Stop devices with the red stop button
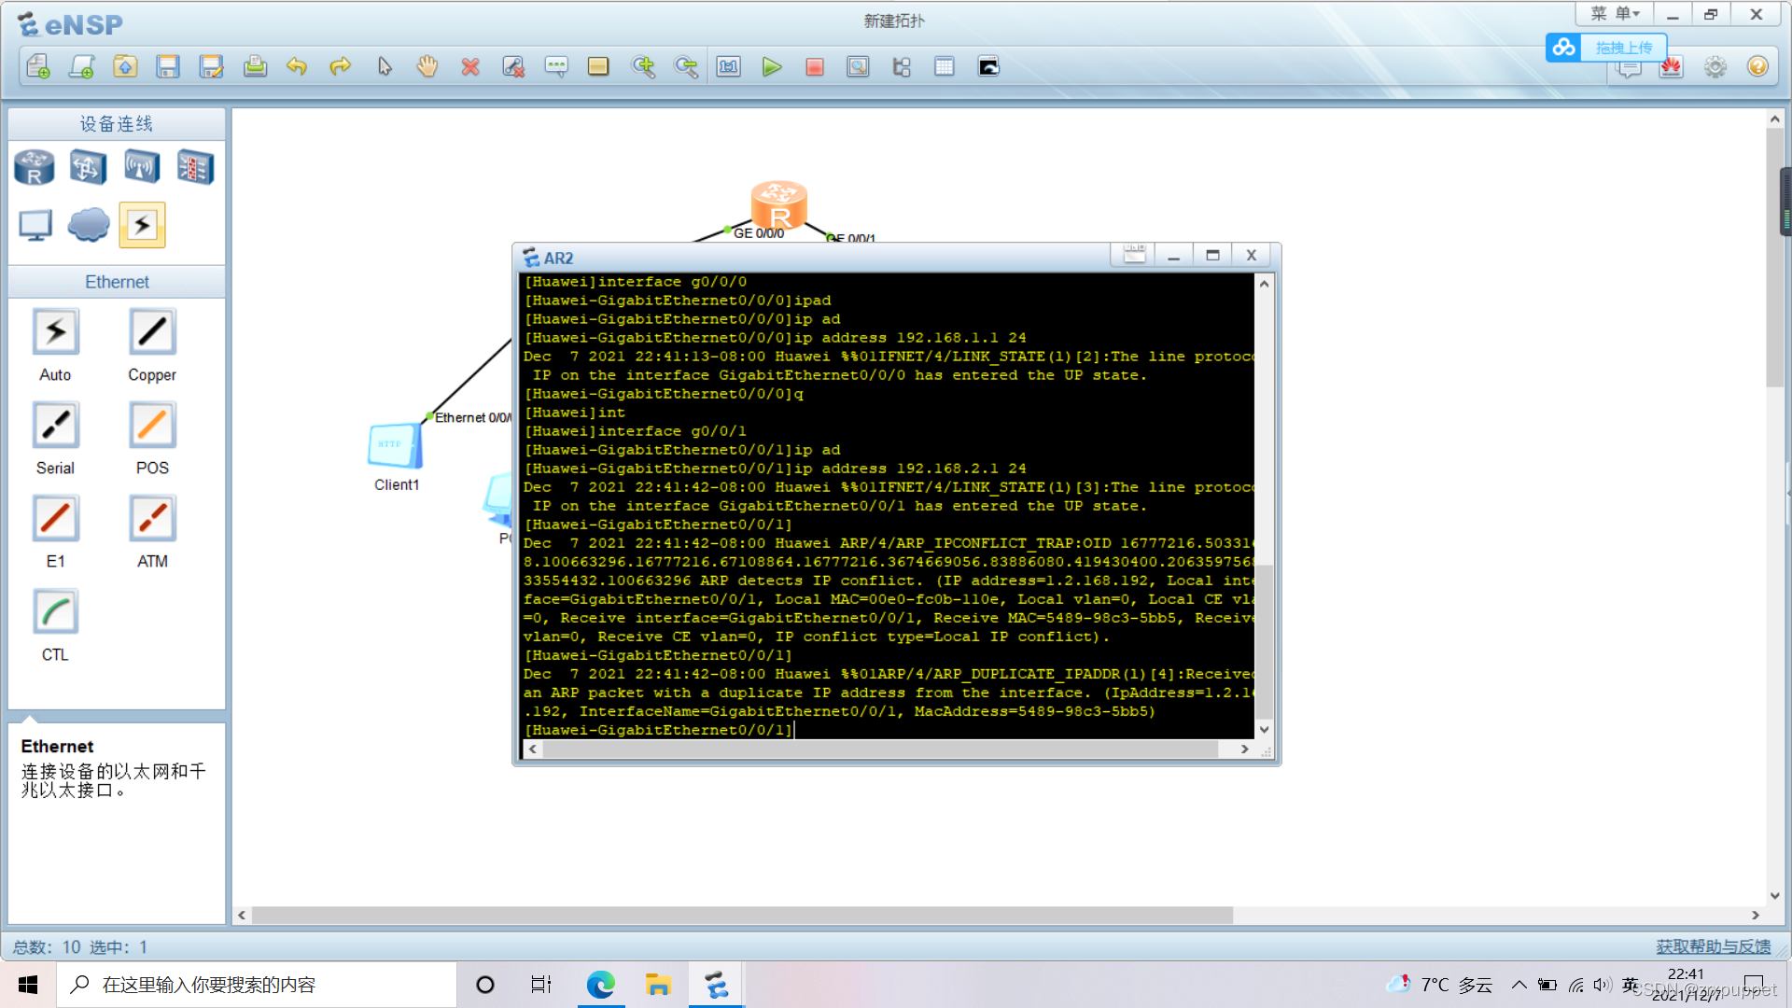This screenshot has height=1008, width=1792. (815, 67)
